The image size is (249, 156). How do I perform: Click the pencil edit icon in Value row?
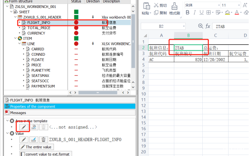(x=24, y=139)
